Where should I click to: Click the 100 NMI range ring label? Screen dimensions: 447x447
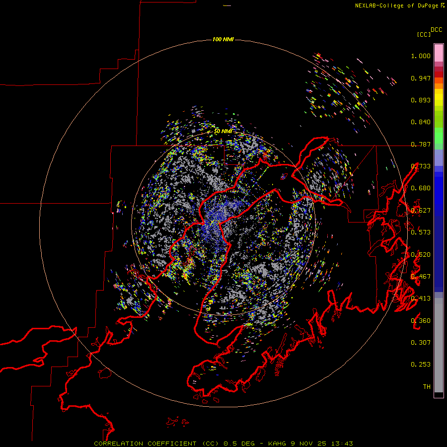(223, 39)
